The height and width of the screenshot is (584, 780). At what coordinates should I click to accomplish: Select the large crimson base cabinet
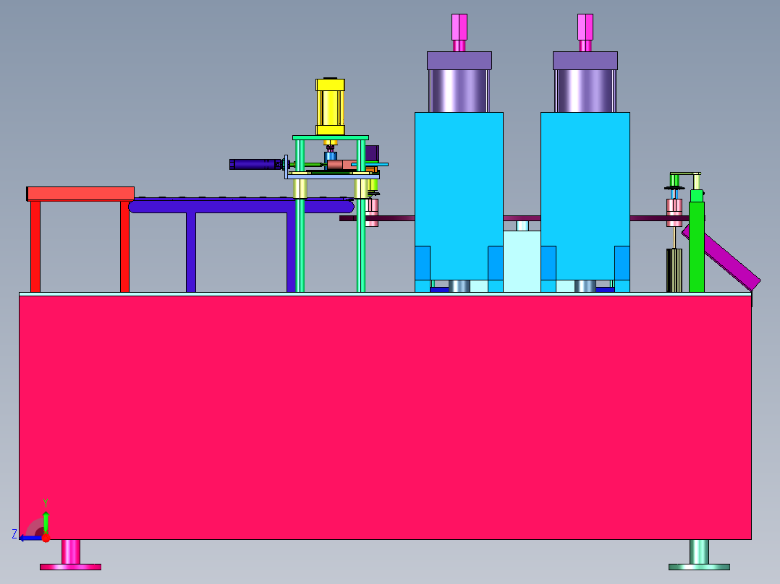(x=385, y=418)
